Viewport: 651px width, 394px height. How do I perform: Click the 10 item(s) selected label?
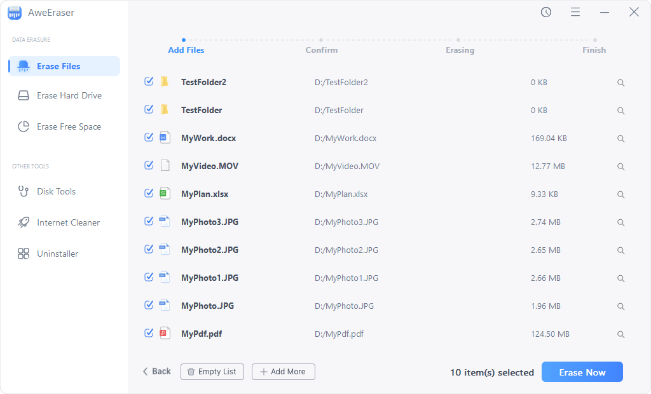tap(492, 372)
